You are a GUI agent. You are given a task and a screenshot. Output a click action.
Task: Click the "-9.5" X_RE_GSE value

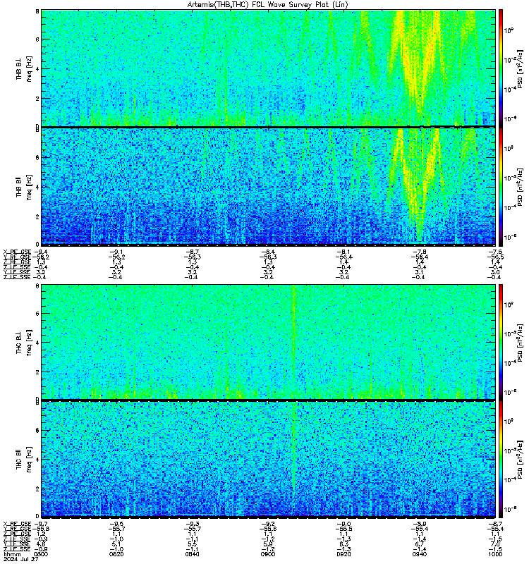pos(116,524)
